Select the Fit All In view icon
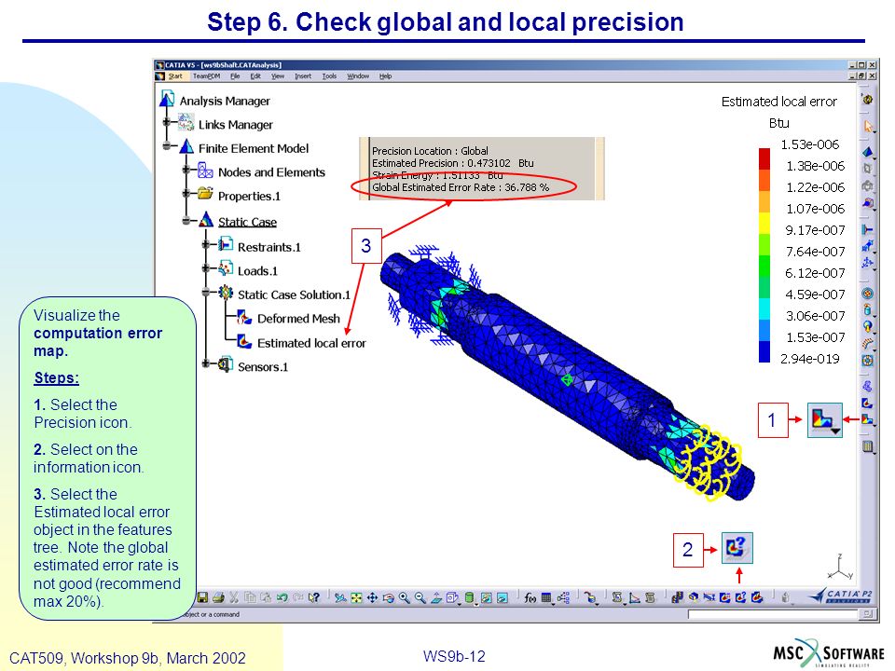Viewport: 895px width, 671px height. pyautogui.click(x=356, y=597)
